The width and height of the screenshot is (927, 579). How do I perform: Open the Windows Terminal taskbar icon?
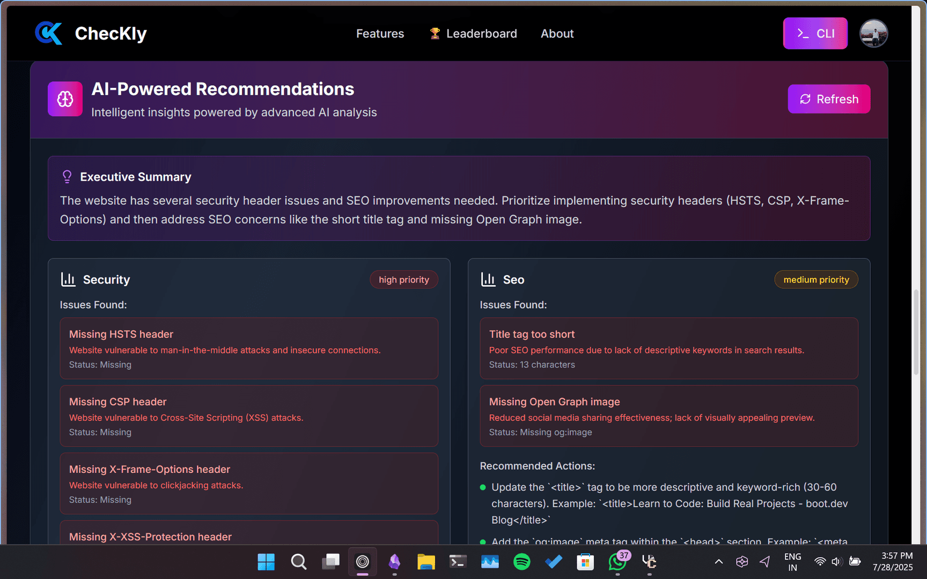458,561
